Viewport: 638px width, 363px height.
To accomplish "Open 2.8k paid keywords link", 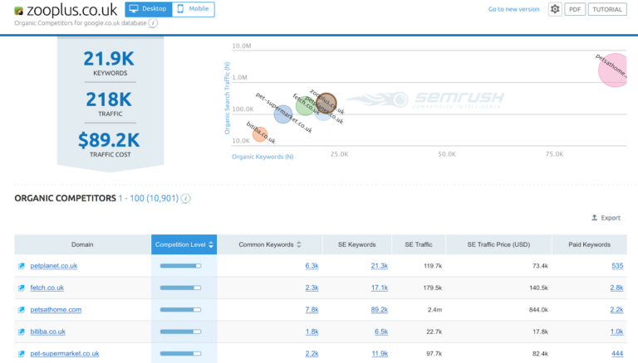I will [x=616, y=288].
